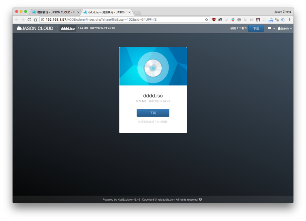The image size is (306, 221).
Task: Click the JASON CLOUD logo link
Action: click(35, 28)
